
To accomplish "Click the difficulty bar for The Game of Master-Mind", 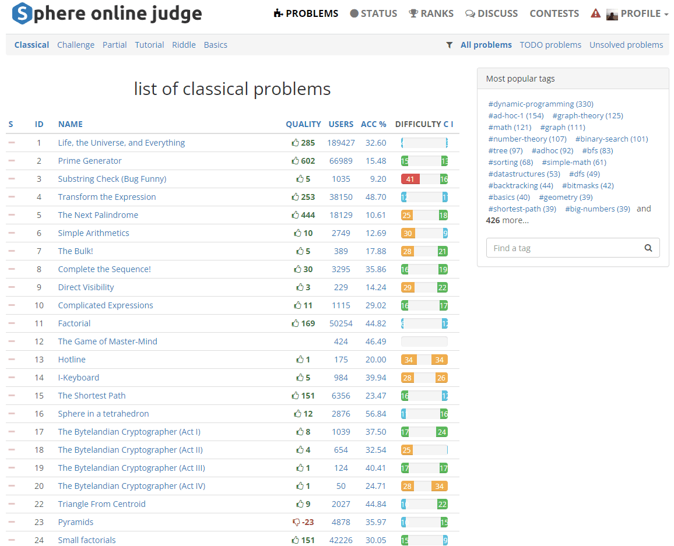I will click(424, 341).
